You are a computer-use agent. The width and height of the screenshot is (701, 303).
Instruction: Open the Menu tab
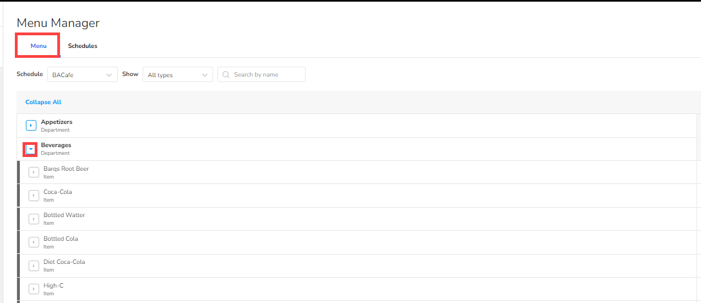click(39, 46)
